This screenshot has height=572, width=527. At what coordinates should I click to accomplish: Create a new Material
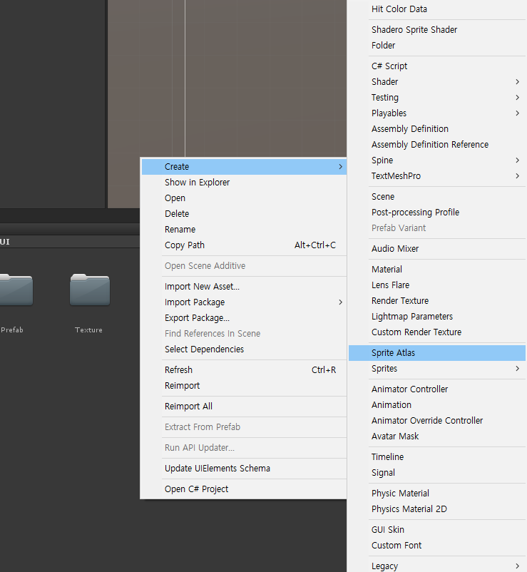point(437,269)
